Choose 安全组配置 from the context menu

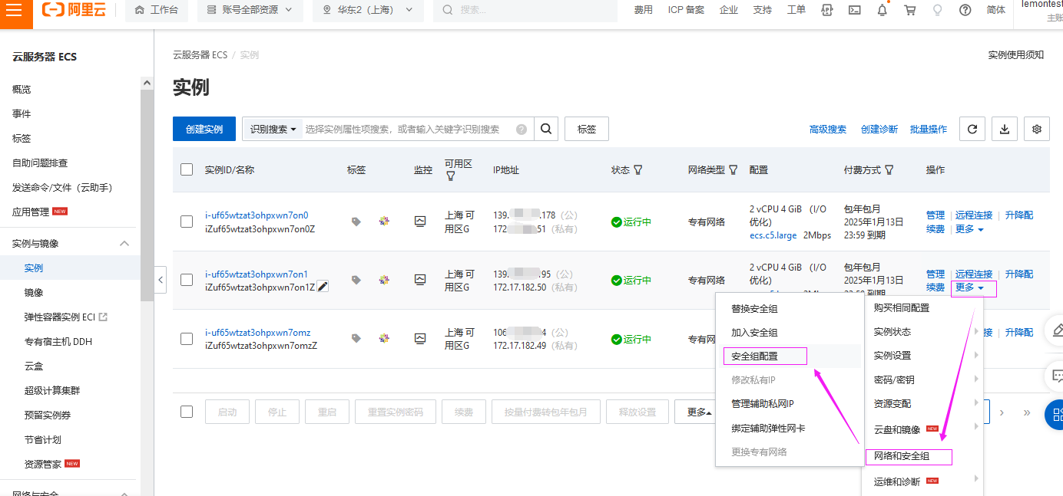[765, 356]
